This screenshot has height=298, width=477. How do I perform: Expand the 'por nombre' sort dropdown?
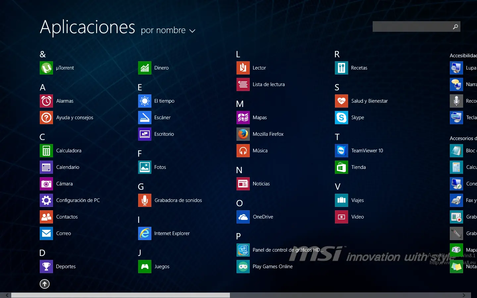pos(168,30)
